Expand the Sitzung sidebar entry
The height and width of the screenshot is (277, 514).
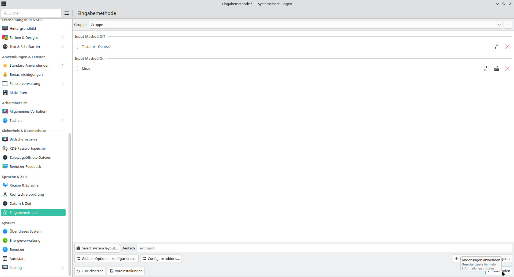tap(62, 268)
